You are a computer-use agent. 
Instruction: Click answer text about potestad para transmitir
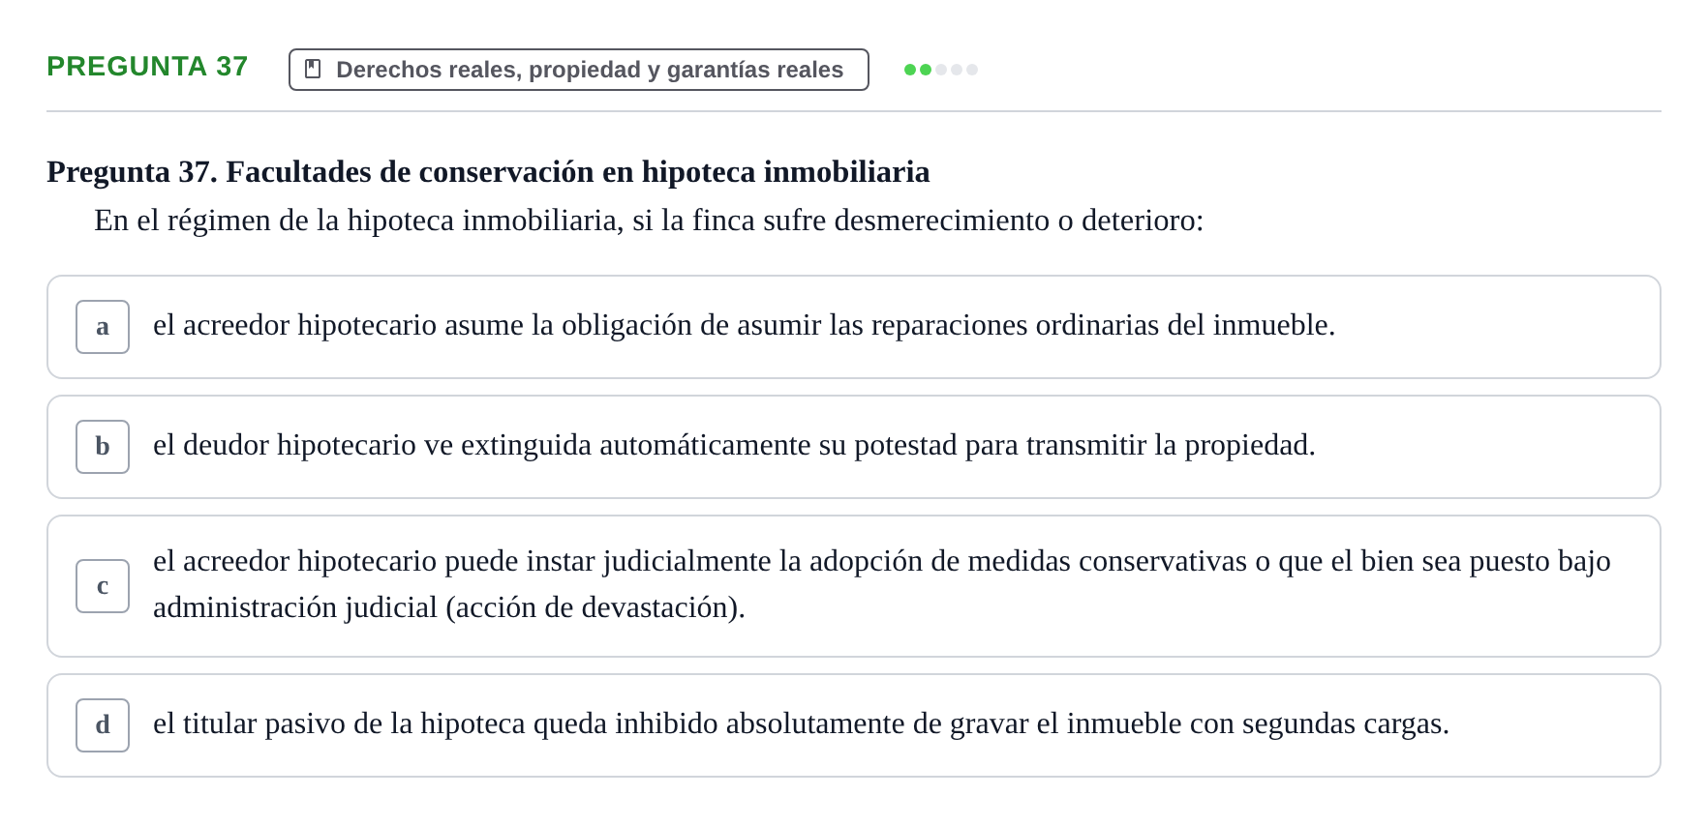click(734, 445)
